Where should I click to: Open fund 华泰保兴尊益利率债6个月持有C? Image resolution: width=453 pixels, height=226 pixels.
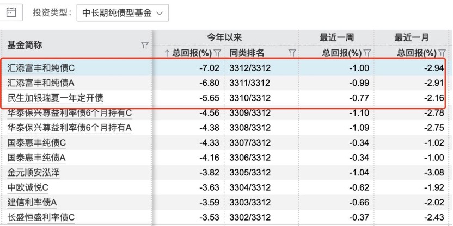tap(70, 113)
